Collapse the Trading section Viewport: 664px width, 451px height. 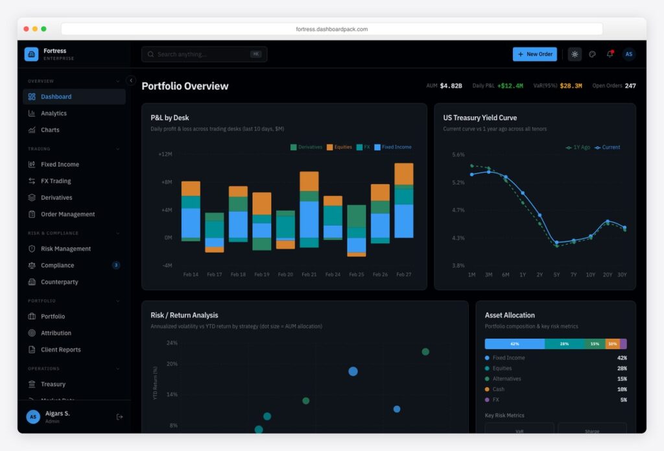118,149
